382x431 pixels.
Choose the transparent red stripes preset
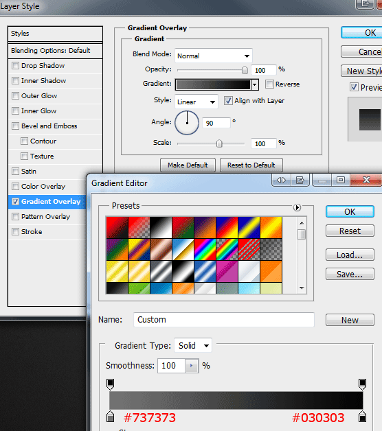coord(249,250)
